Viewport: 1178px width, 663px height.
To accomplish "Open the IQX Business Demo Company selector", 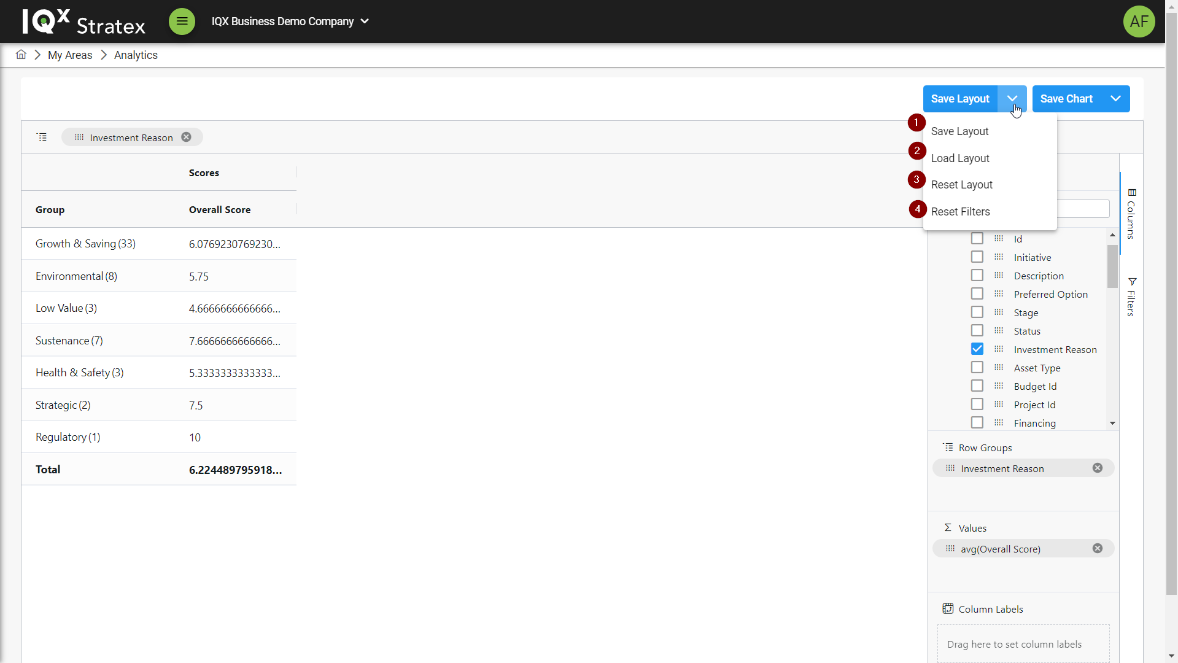I will tap(290, 21).
